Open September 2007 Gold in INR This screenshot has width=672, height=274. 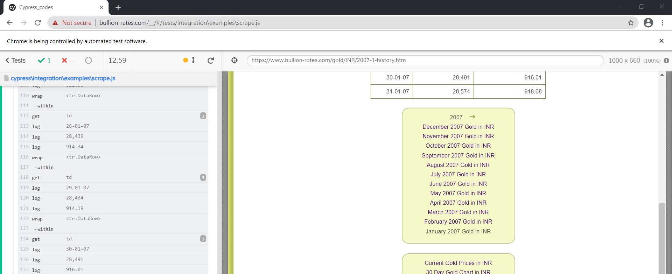tap(458, 155)
